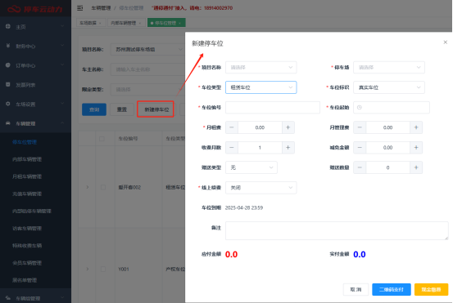Click the plus icon for 赠送数量
This screenshot has width=453, height=303.
point(416,167)
